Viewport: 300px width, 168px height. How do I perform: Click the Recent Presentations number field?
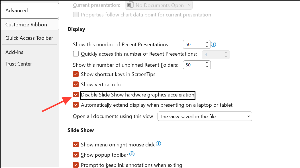coord(193,45)
